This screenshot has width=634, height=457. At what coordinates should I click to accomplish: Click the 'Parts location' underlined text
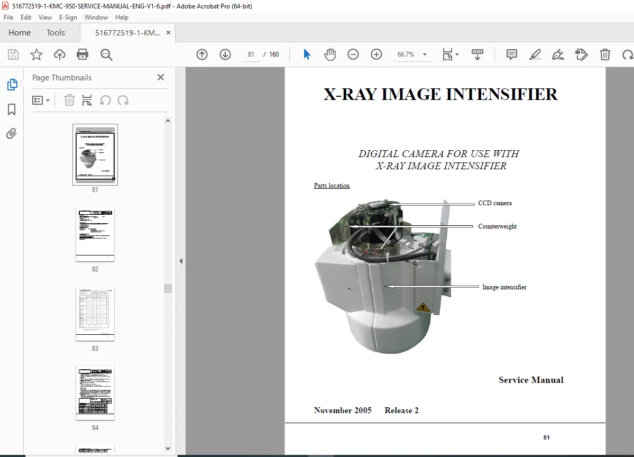coord(332,186)
